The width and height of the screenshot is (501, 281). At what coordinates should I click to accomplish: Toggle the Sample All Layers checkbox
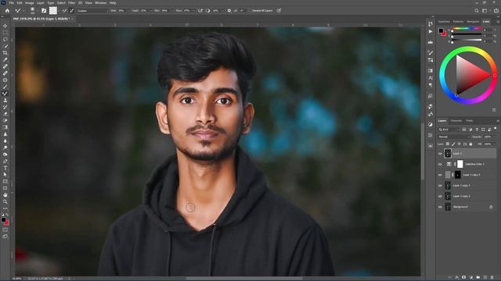coord(250,10)
